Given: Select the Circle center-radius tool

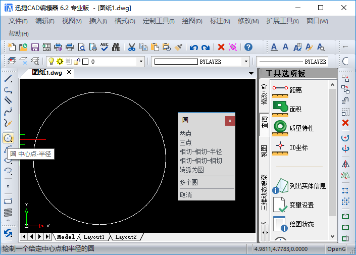Looking at the screenshot, I should 8,138.
